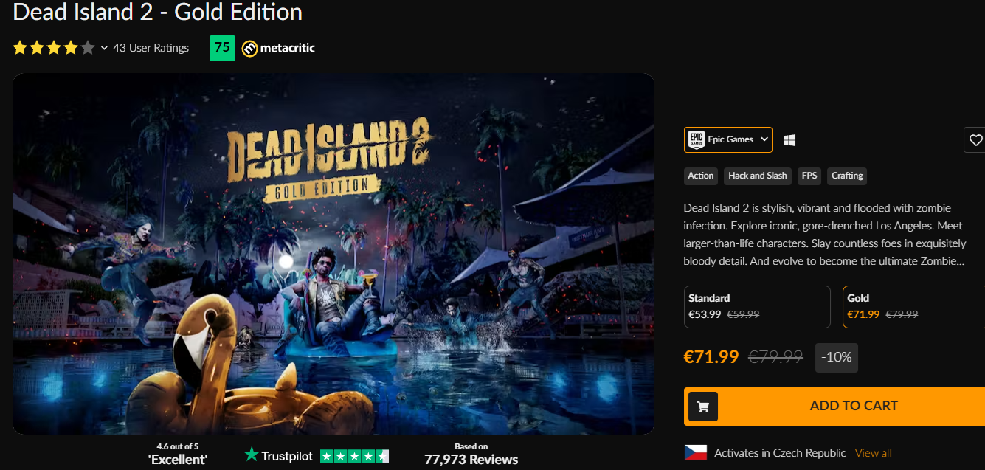Viewport: 985px width, 470px height.
Task: Click the Windows platform icon
Action: [x=789, y=139]
